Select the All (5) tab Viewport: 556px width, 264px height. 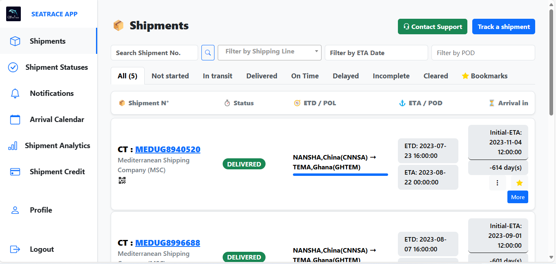(x=127, y=76)
